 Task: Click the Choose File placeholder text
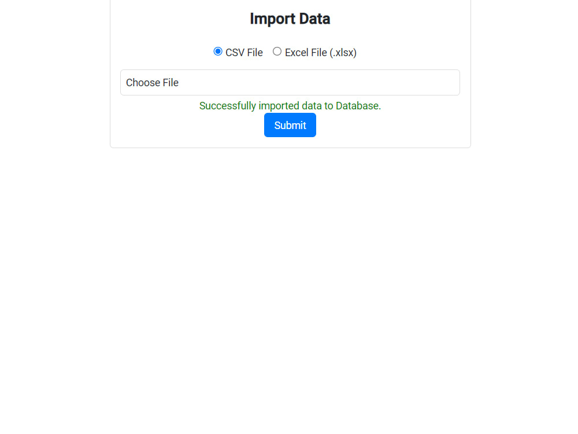(x=152, y=82)
